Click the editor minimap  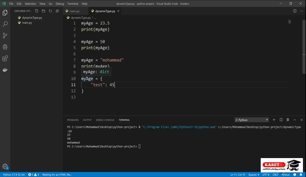290,22
